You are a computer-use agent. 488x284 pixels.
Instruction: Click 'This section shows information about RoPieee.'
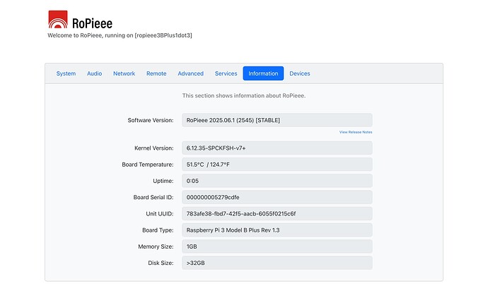click(x=244, y=95)
